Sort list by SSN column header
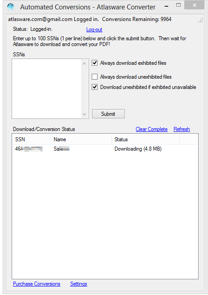This screenshot has height=295, width=208. tap(31, 139)
